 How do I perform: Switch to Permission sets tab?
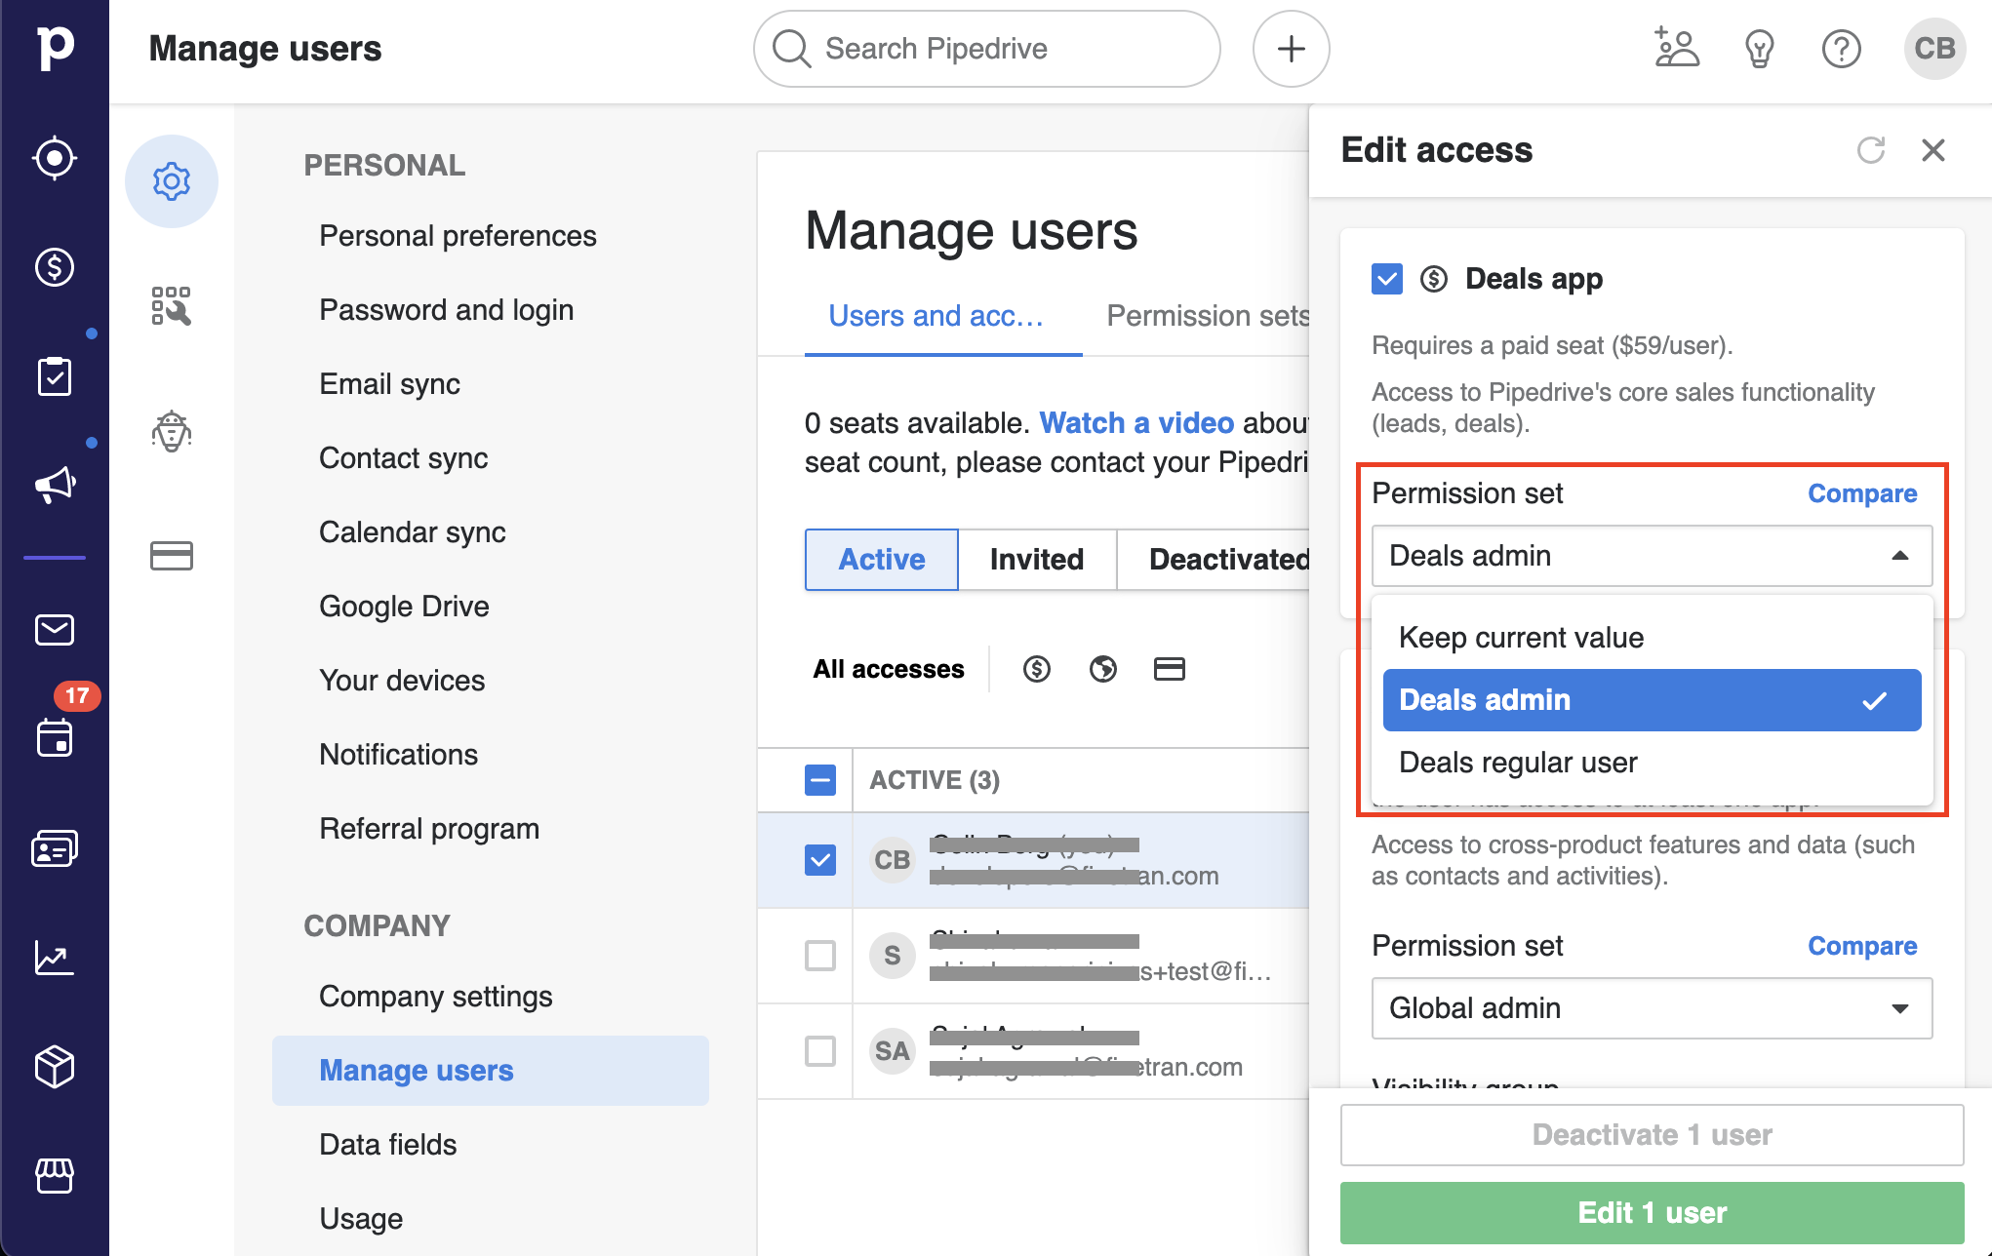(1208, 316)
